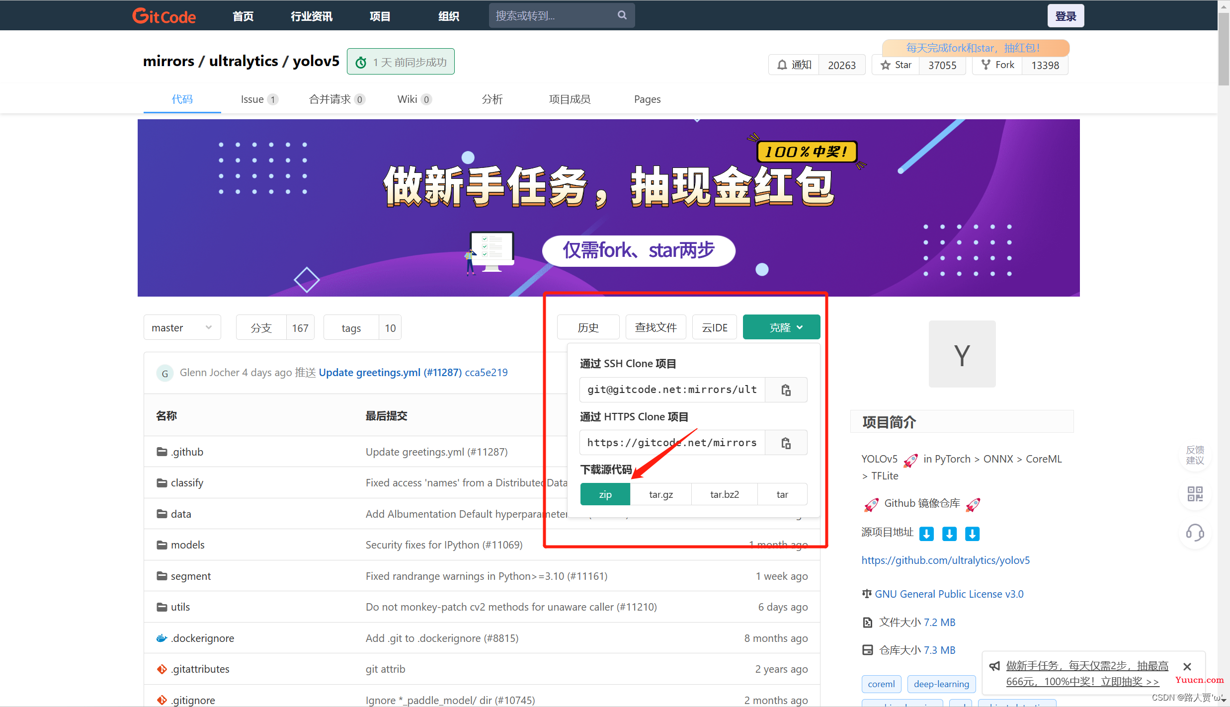Viewport: 1230px width, 707px height.
Task: Toggle the green clone dropdown button
Action: [x=781, y=327]
